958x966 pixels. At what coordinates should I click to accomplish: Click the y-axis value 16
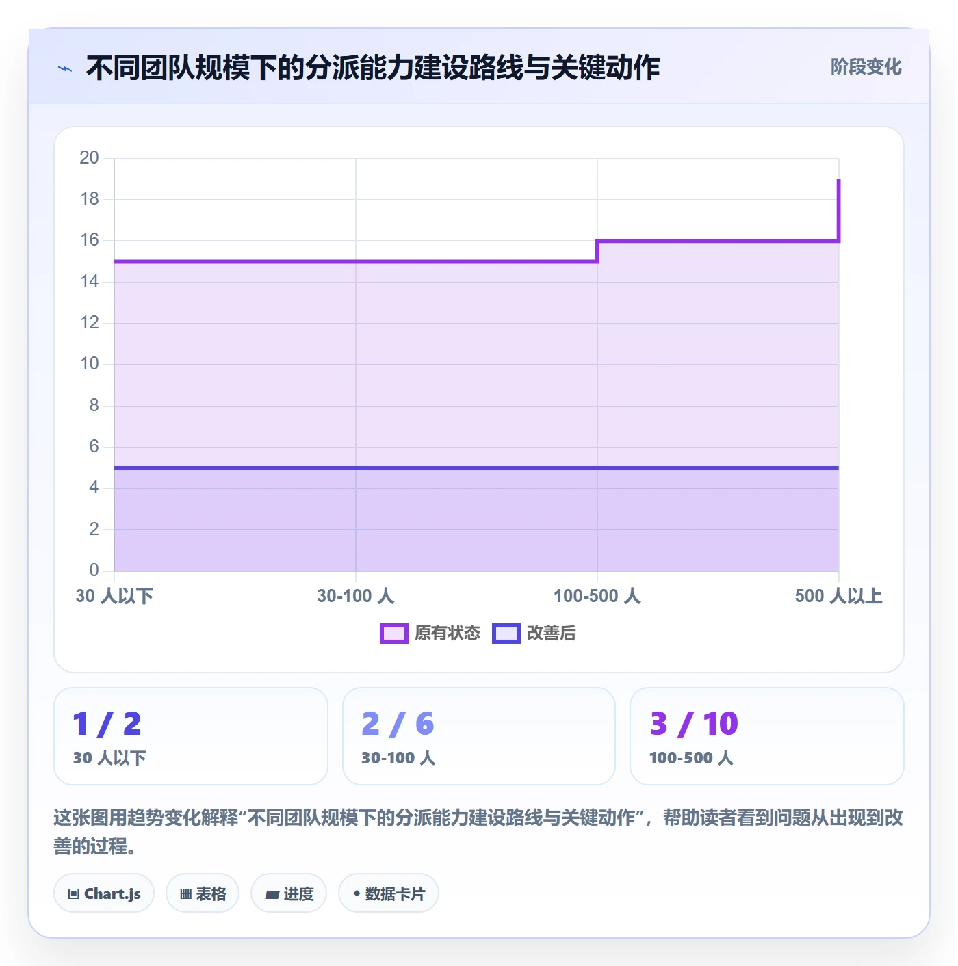[90, 240]
